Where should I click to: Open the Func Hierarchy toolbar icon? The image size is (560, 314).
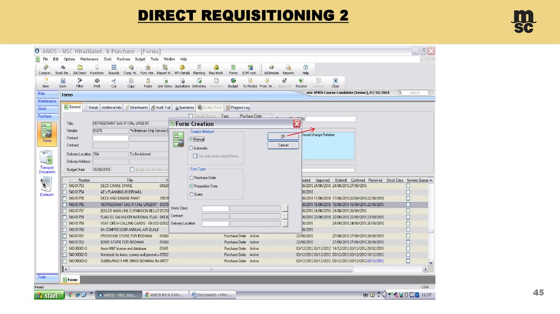click(148, 69)
